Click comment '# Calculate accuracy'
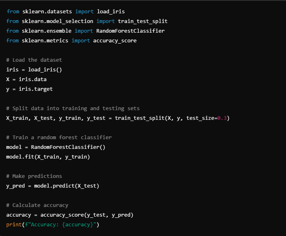Viewport: 286px width, 236px height. (37, 205)
